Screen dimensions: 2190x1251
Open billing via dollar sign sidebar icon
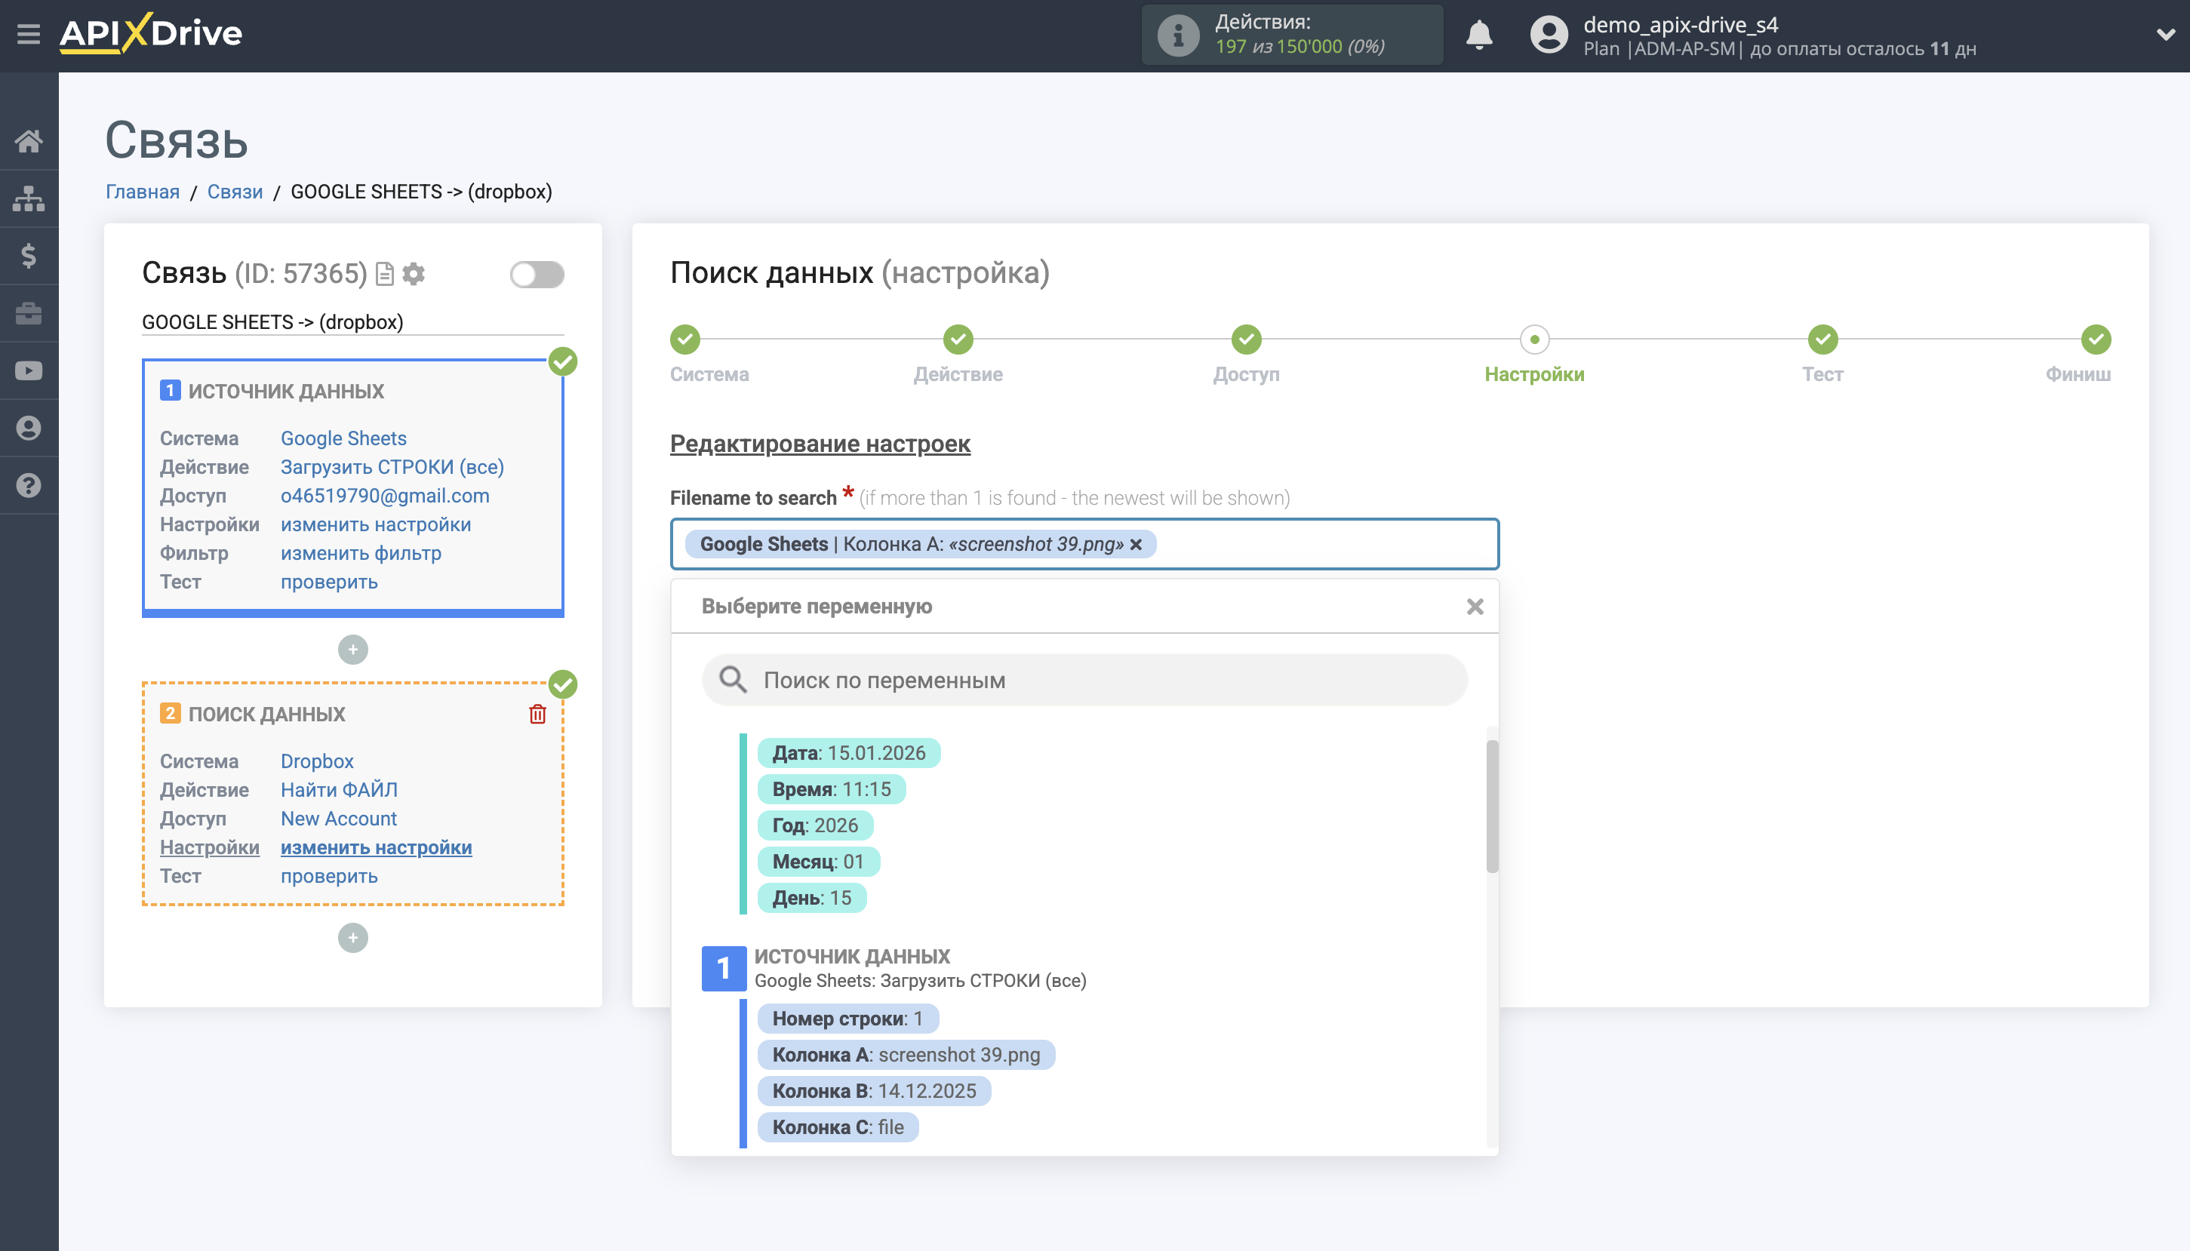coord(29,254)
